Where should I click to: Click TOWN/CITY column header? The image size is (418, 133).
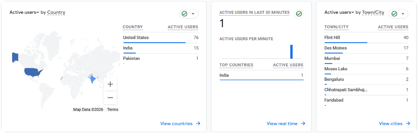pyautogui.click(x=336, y=27)
